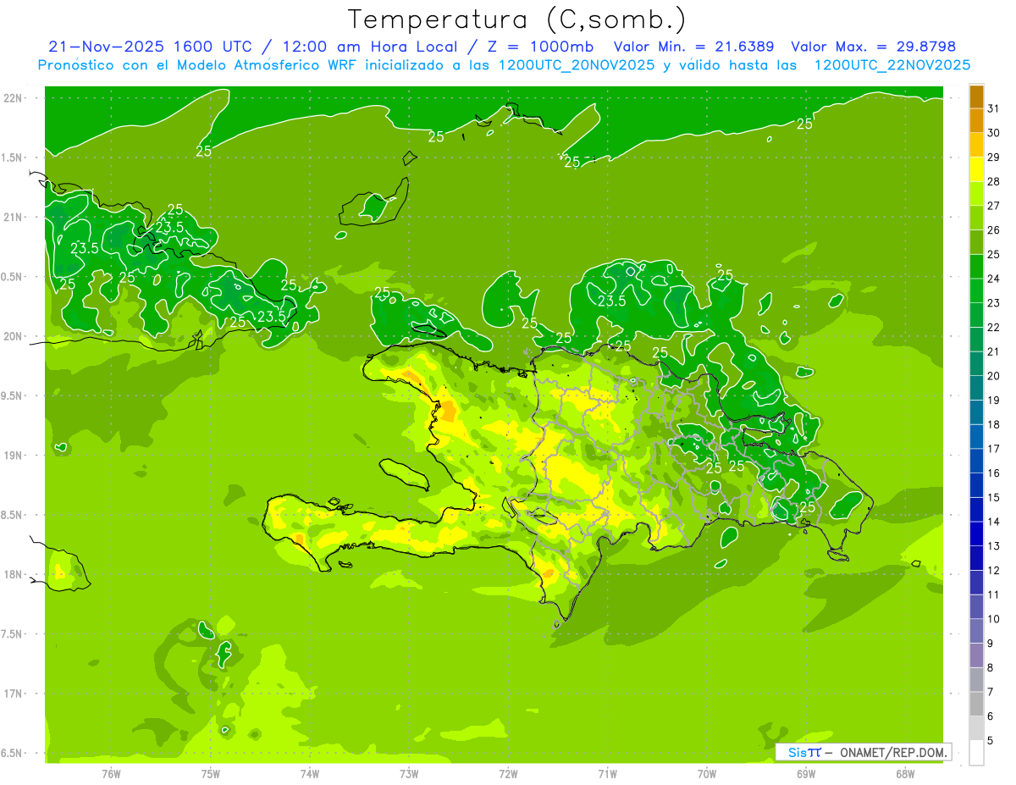
Task: Click the "69W" longitude label
Action: click(806, 773)
